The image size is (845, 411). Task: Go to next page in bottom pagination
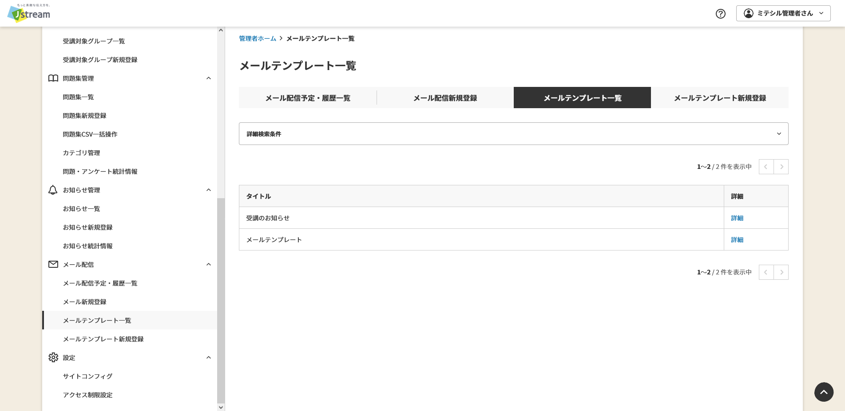point(781,272)
